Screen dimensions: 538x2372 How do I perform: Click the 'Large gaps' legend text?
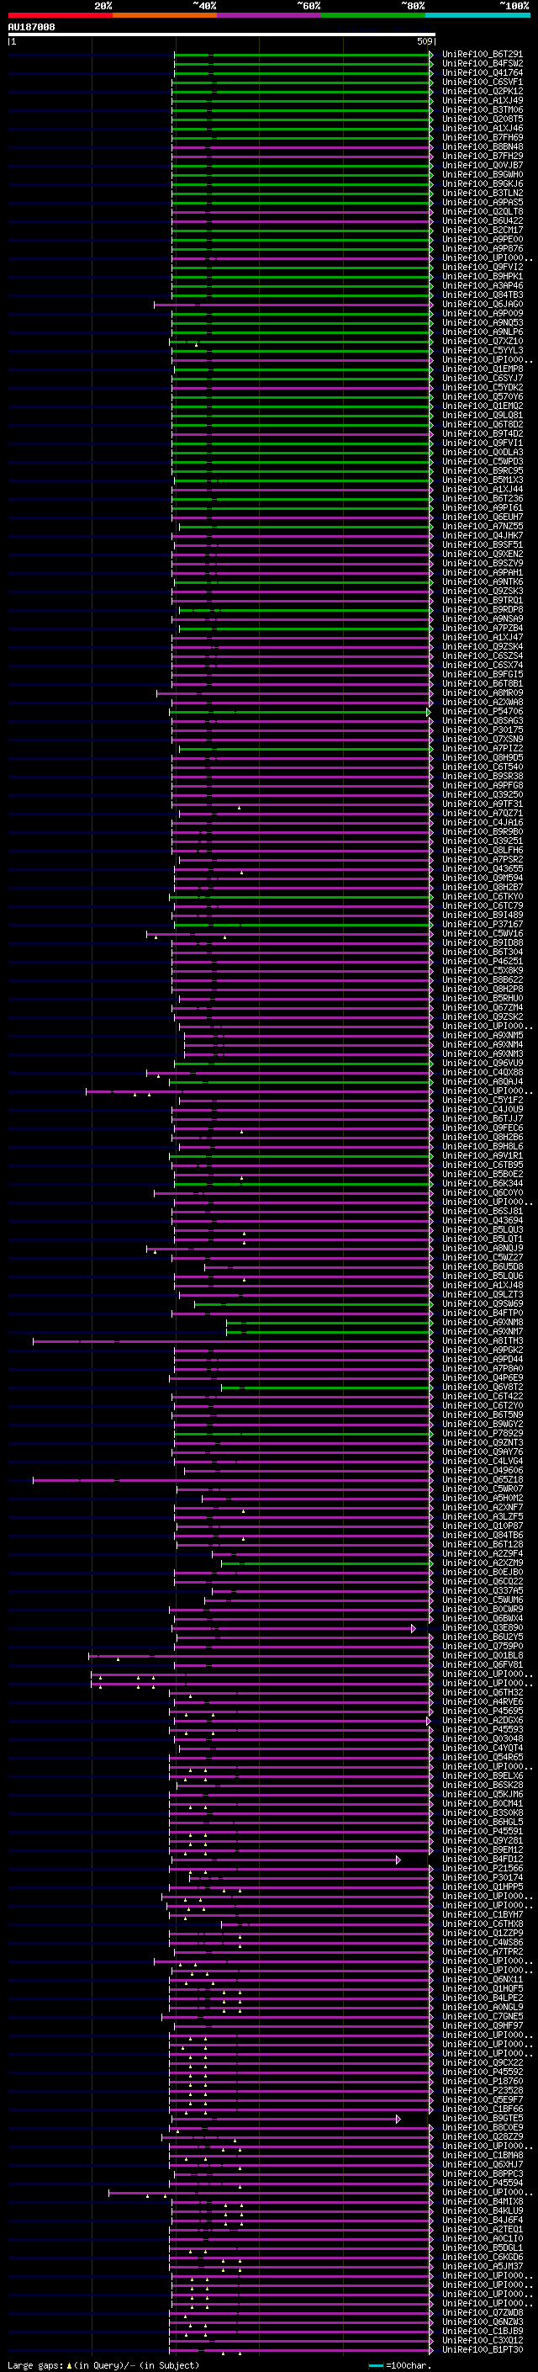click(35, 2365)
